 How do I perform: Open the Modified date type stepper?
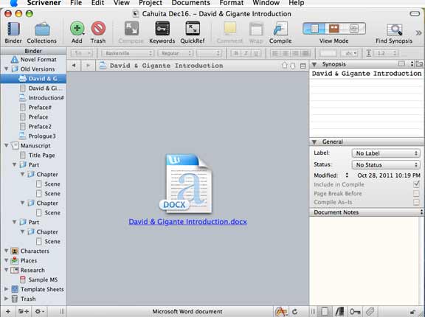pyautogui.click(x=347, y=175)
